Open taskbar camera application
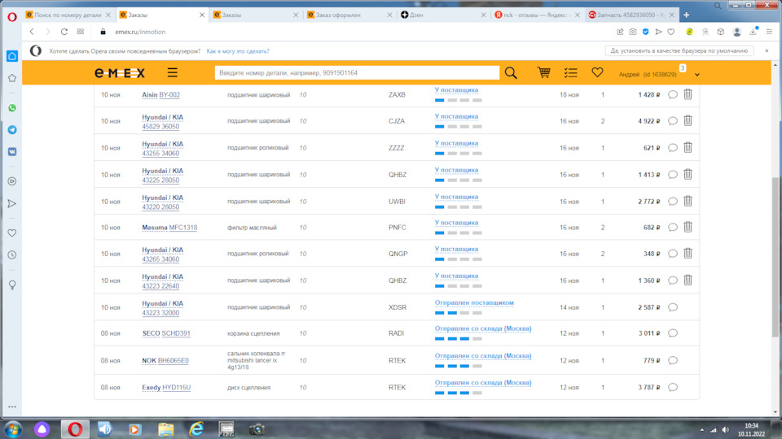The image size is (782, 439). coord(257,429)
